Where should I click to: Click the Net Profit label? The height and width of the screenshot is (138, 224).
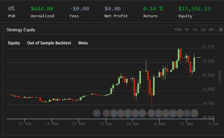point(116,16)
